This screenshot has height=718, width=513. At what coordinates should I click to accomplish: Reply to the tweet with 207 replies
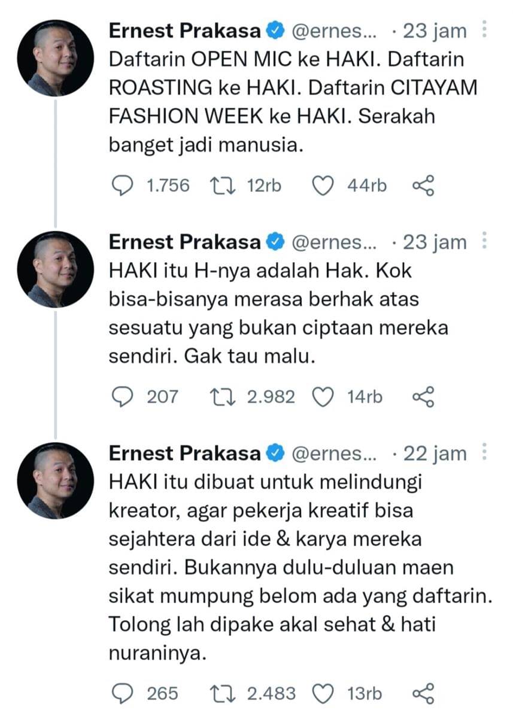[x=124, y=397]
